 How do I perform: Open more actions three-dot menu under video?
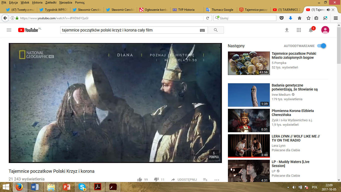click(x=217, y=179)
